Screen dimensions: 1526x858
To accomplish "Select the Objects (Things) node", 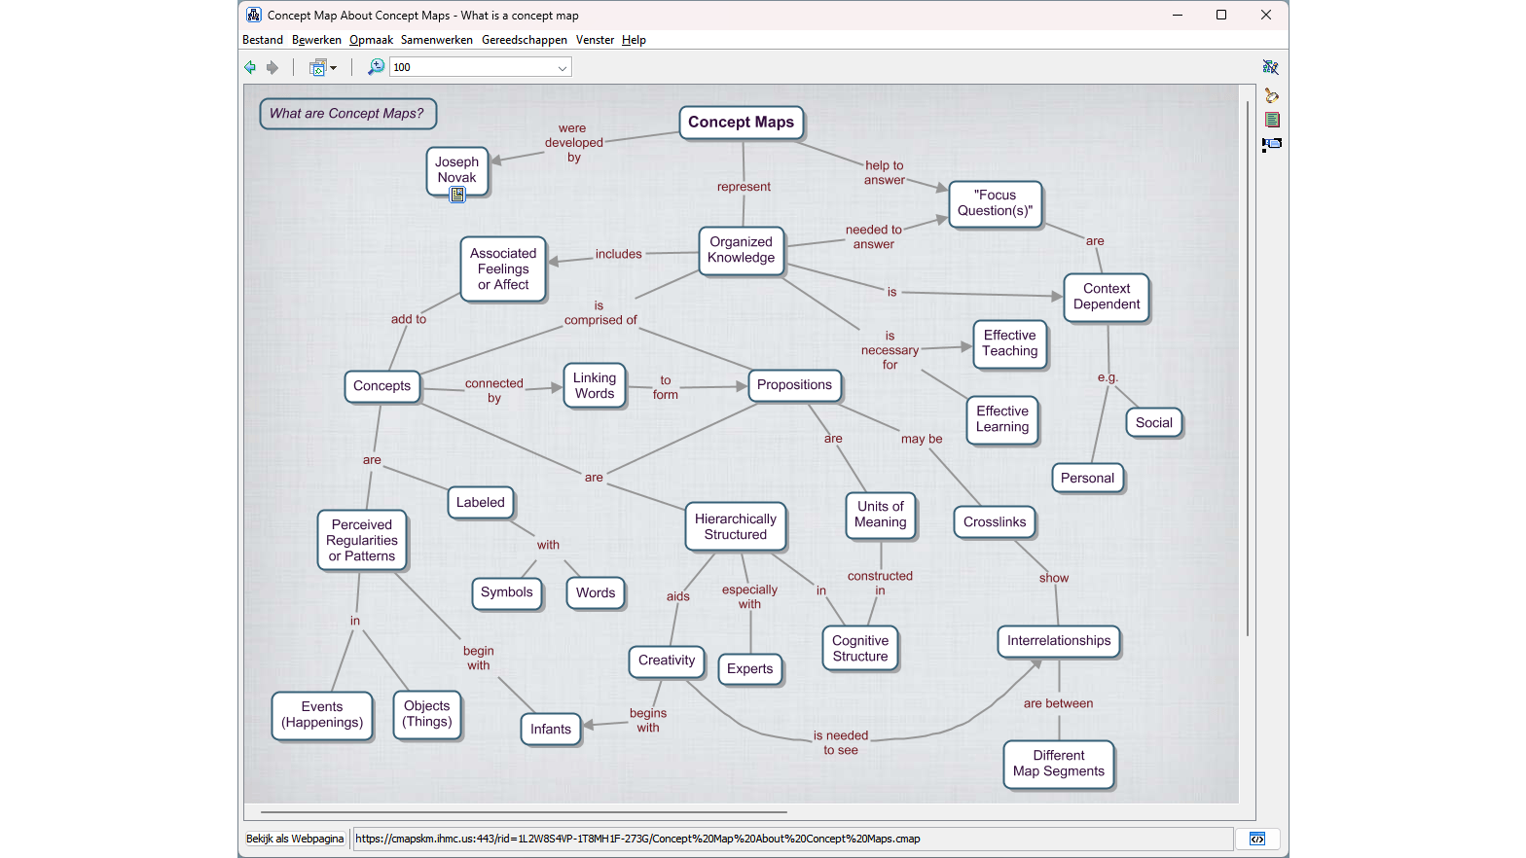I will click(x=427, y=714).
